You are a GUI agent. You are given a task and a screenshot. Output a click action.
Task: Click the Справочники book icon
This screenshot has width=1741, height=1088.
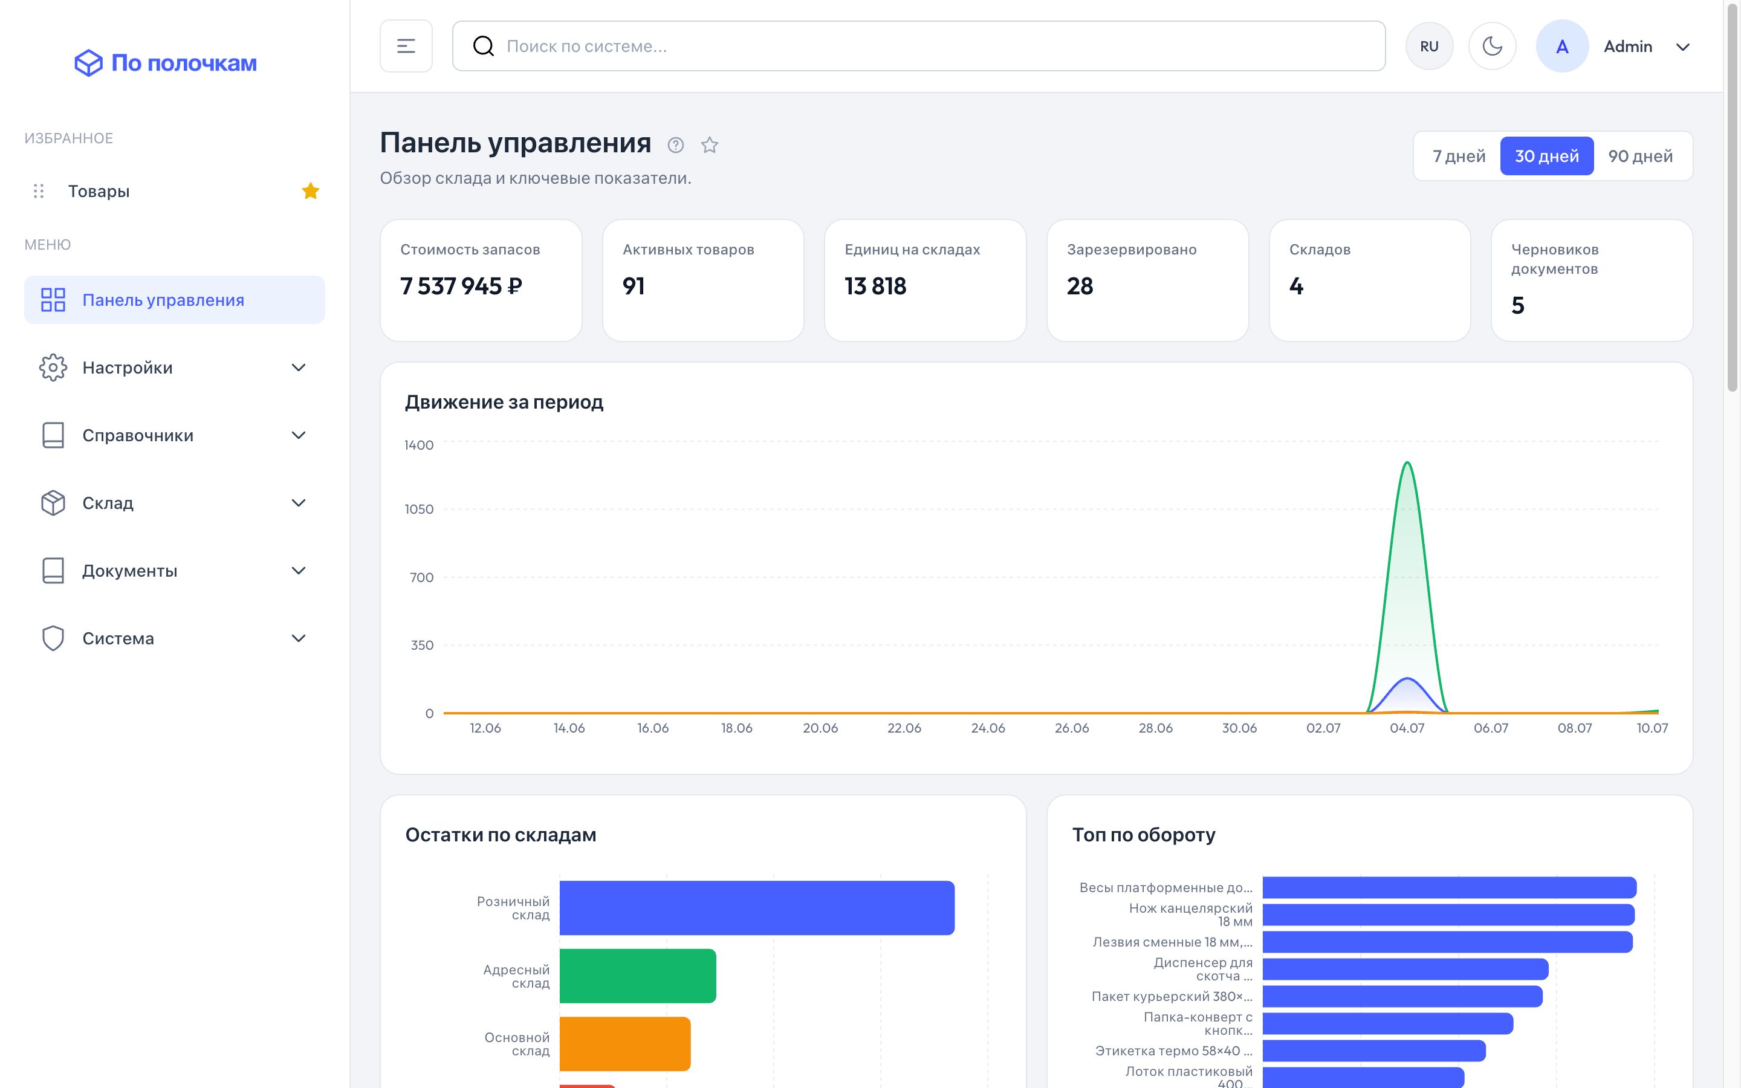click(53, 435)
